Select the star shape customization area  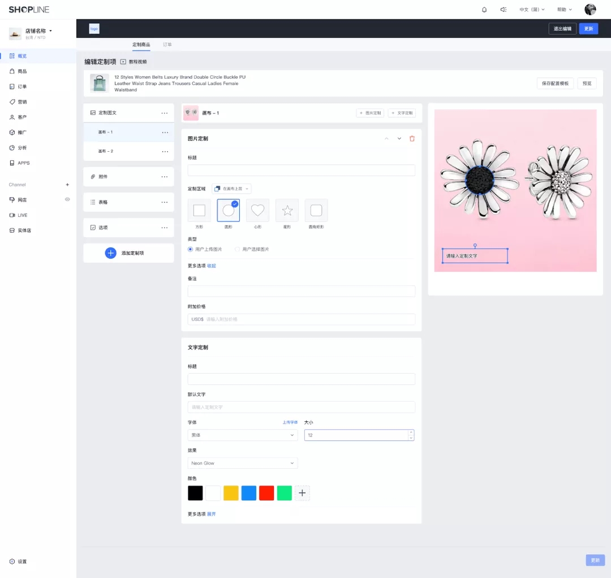coord(287,211)
